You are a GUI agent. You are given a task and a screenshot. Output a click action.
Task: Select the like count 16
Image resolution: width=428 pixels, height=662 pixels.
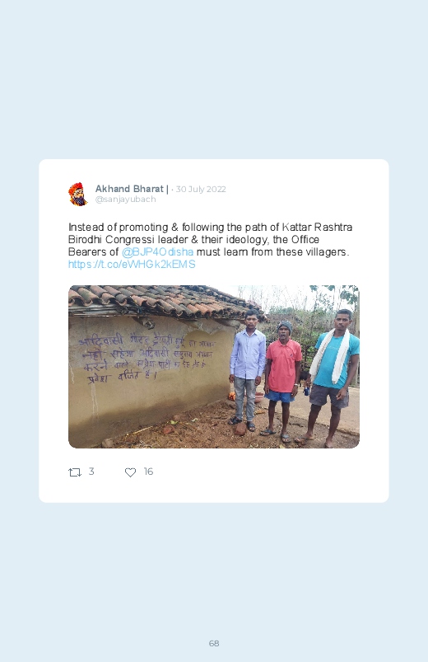[148, 472]
